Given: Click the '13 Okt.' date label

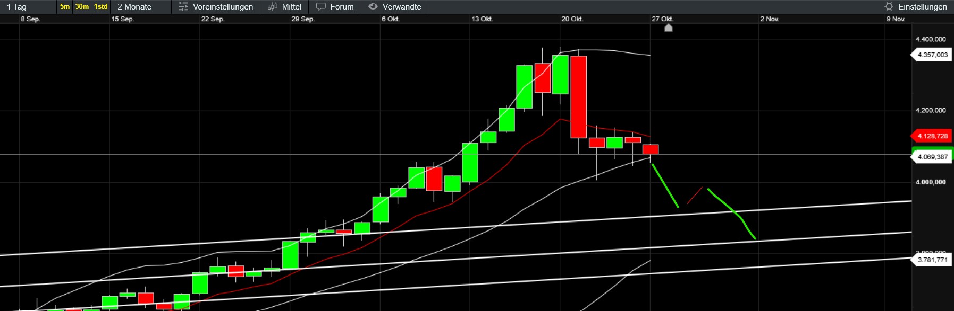Looking at the screenshot, I should 482,19.
